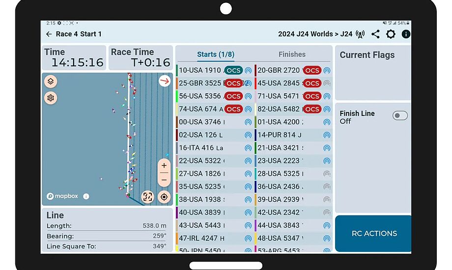Toggle the Finish Line switch

click(x=400, y=116)
